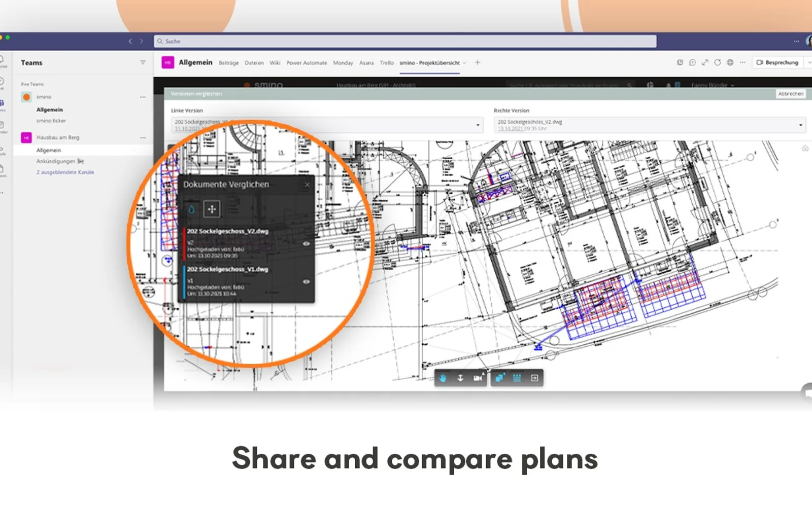Toggle visibility of 202 Sockelgeschoss_V1.dwg
The width and height of the screenshot is (812, 507).
point(306,281)
